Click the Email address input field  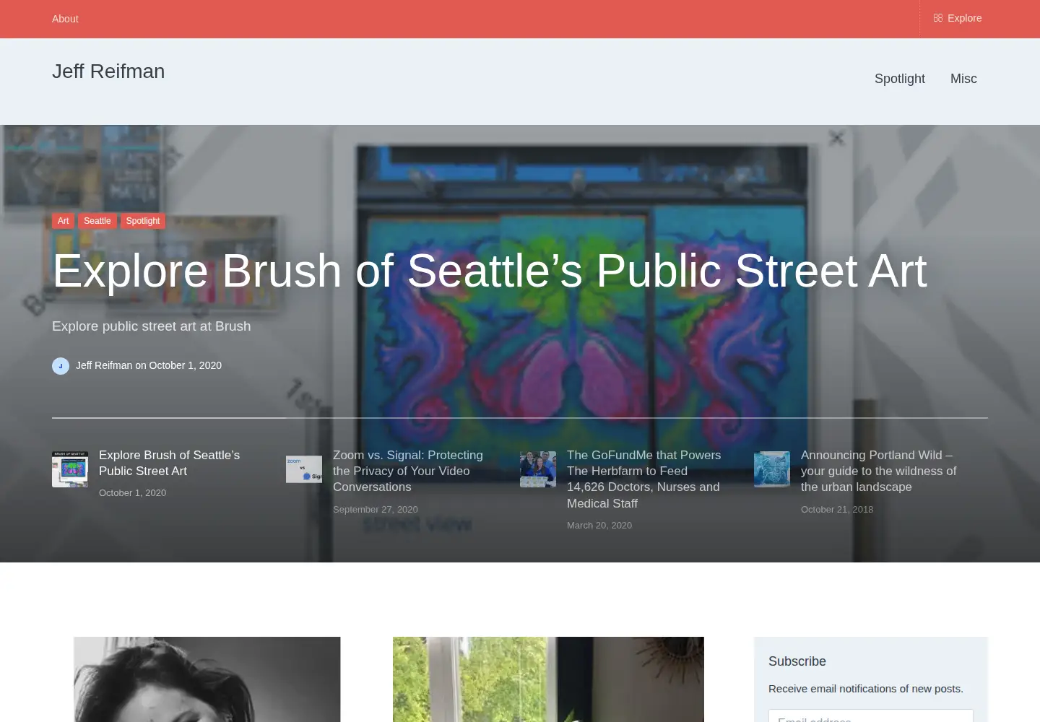coord(871,716)
